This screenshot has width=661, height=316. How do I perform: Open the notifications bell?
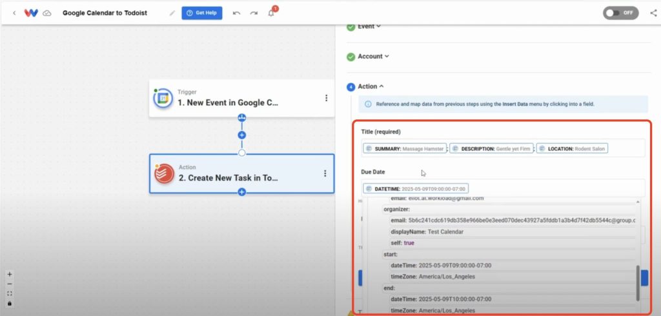click(x=272, y=13)
